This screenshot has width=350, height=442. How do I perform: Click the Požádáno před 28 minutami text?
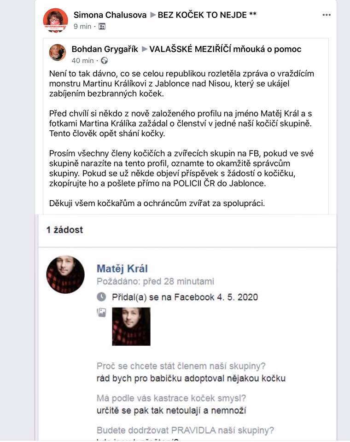click(155, 281)
